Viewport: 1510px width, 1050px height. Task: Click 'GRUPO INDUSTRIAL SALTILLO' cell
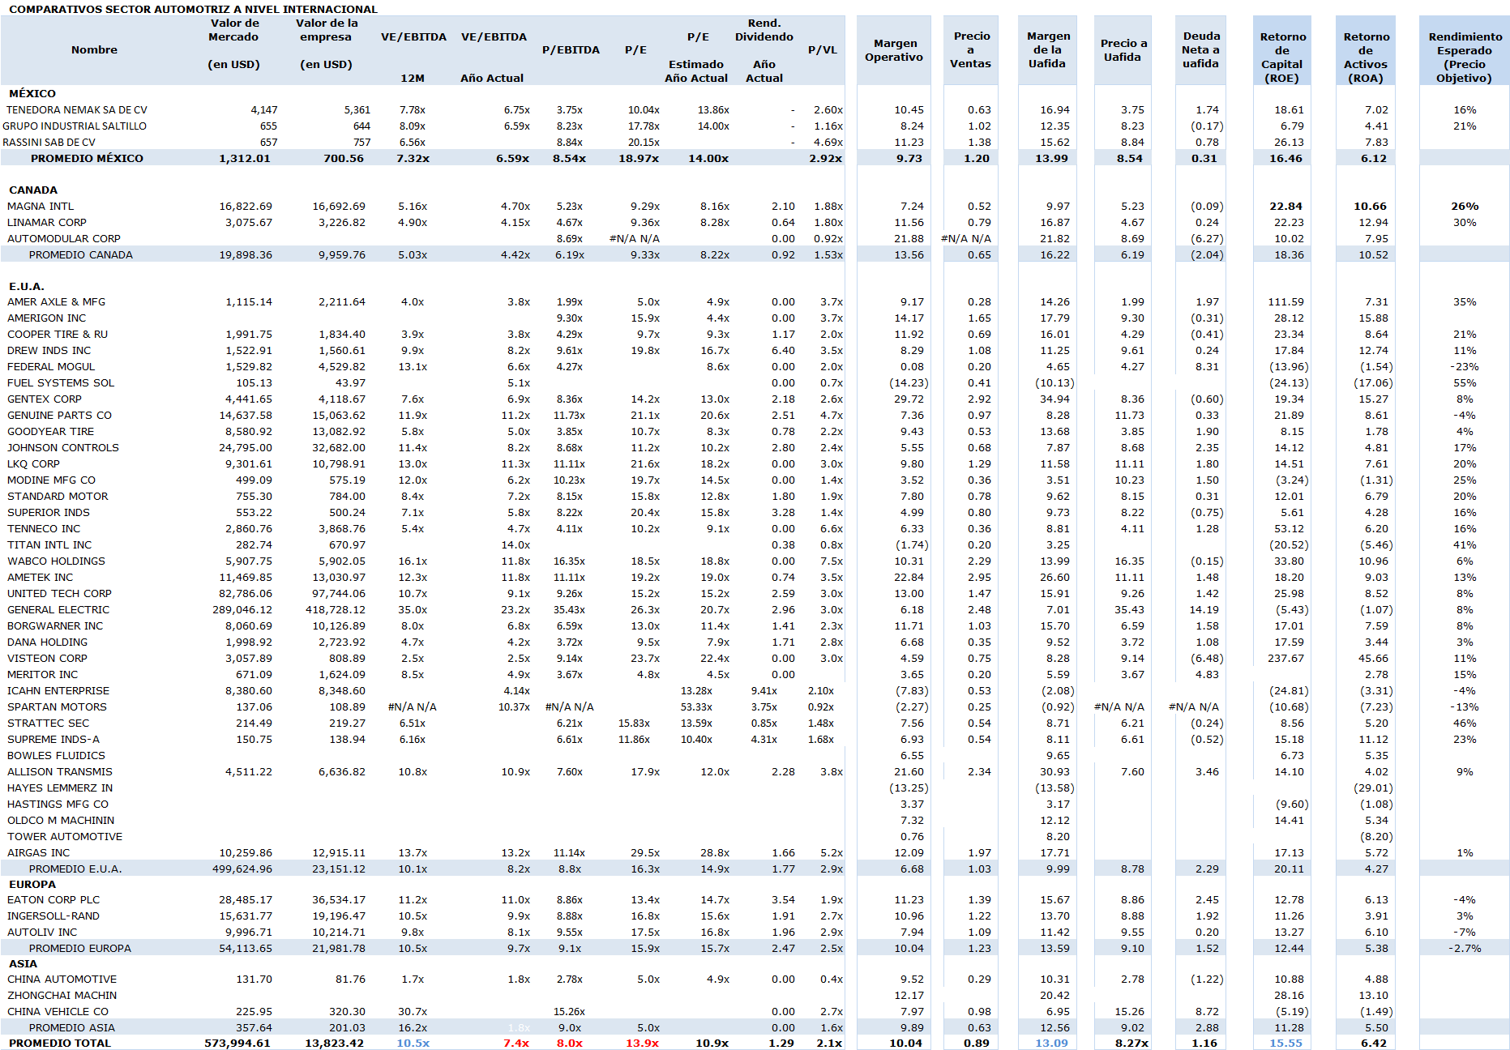[x=75, y=126]
